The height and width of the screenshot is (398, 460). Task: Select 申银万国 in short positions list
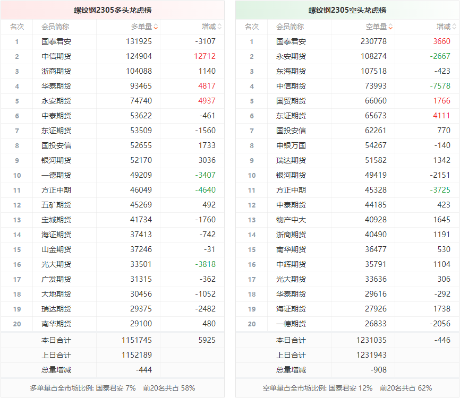tap(291, 145)
